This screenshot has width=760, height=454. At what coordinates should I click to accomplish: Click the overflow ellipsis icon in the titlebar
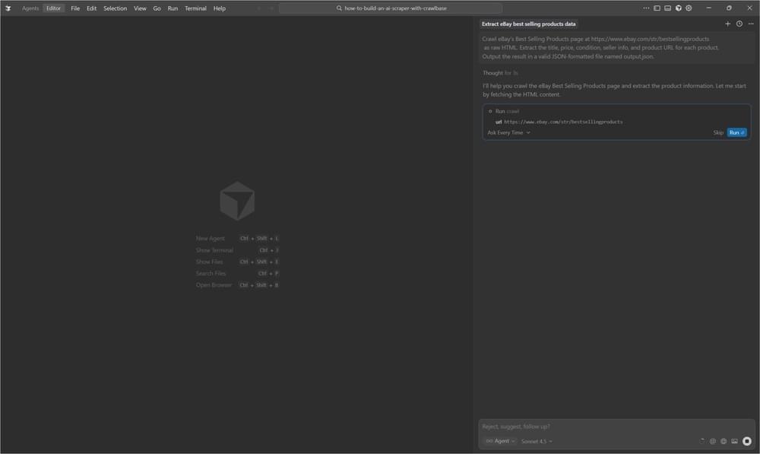coord(646,8)
